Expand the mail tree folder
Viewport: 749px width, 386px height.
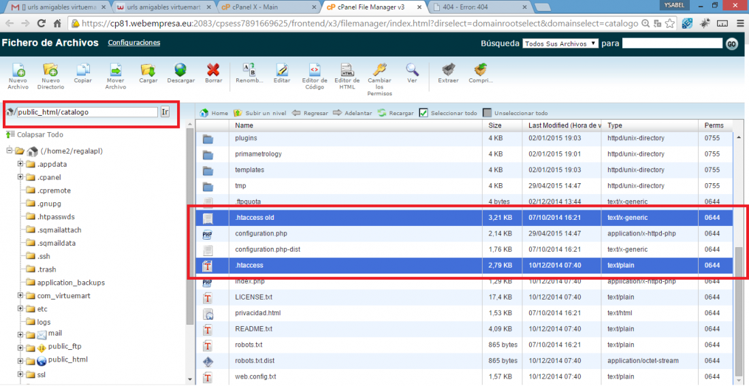(x=20, y=334)
